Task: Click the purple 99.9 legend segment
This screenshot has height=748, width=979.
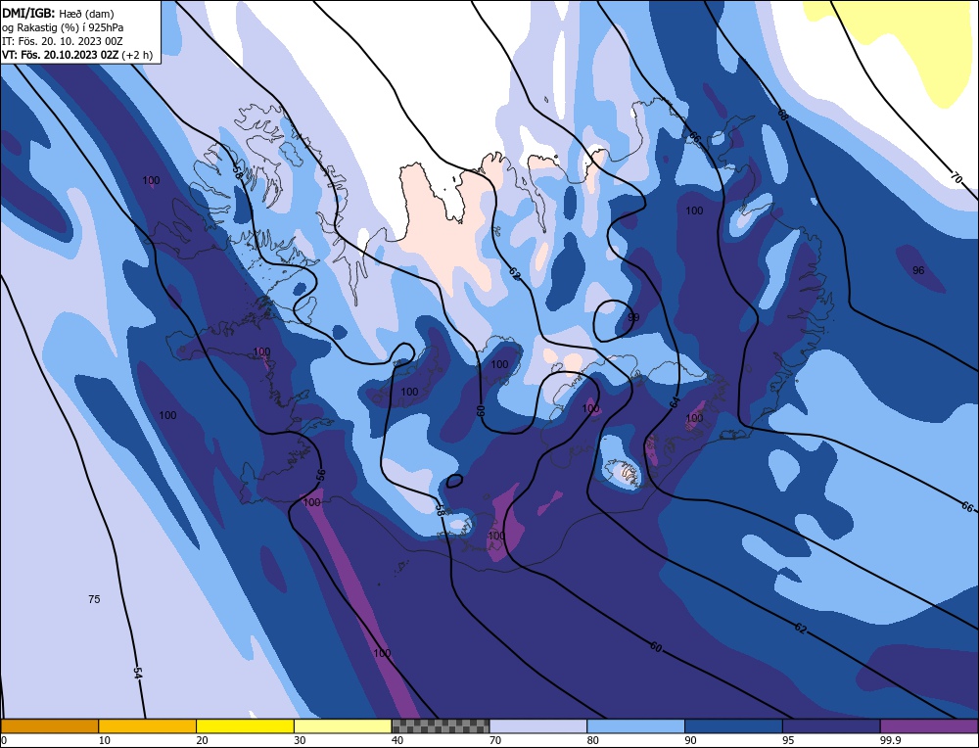Action: [929, 725]
